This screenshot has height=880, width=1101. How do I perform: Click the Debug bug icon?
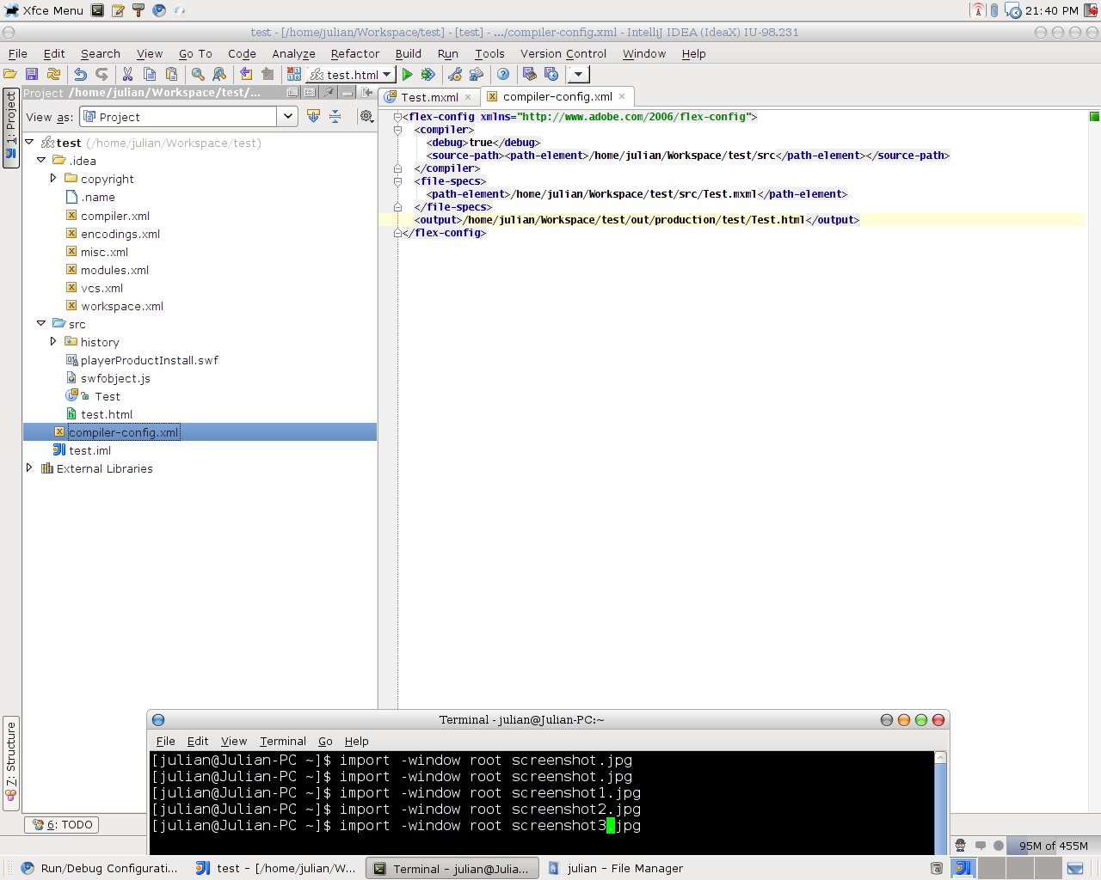428,75
